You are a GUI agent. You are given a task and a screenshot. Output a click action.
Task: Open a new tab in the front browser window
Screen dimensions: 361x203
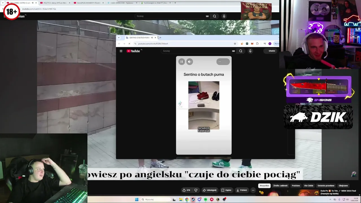click(160, 37)
